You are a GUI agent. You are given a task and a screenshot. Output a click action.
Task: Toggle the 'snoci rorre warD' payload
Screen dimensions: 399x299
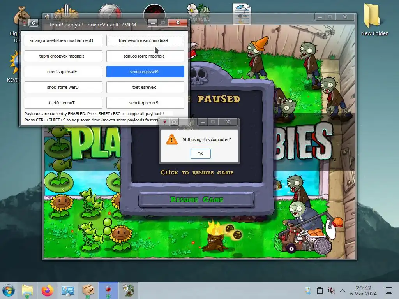[64, 87]
